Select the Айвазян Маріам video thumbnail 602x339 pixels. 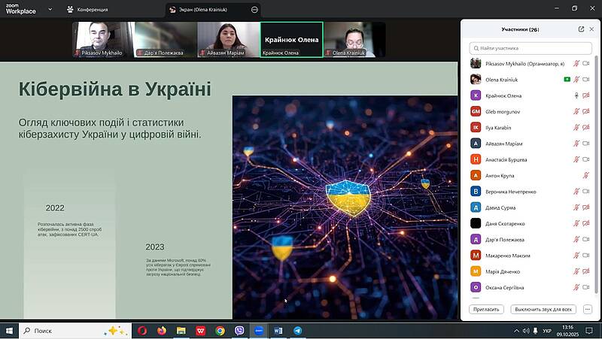(x=228, y=39)
